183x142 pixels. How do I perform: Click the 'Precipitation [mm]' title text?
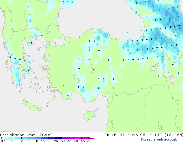(18, 135)
